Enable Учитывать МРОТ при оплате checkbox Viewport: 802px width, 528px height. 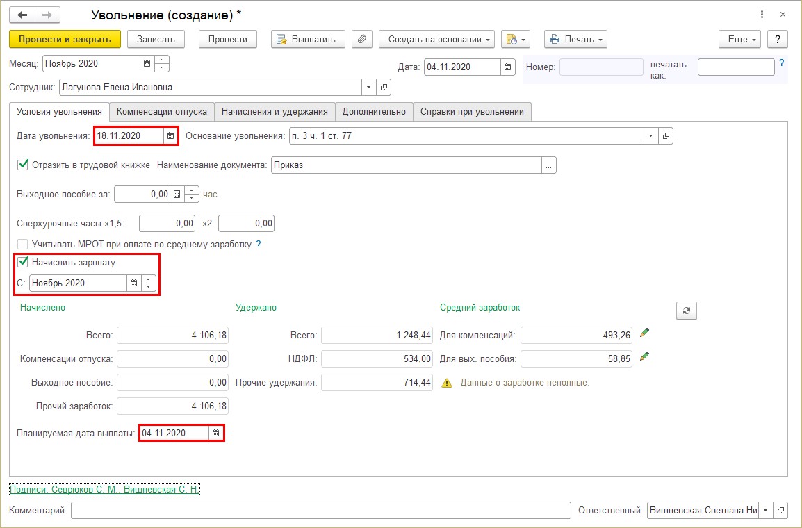click(22, 245)
